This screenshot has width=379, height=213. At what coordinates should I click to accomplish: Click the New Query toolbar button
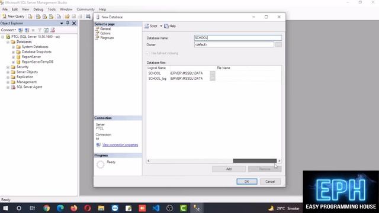[x=14, y=17]
